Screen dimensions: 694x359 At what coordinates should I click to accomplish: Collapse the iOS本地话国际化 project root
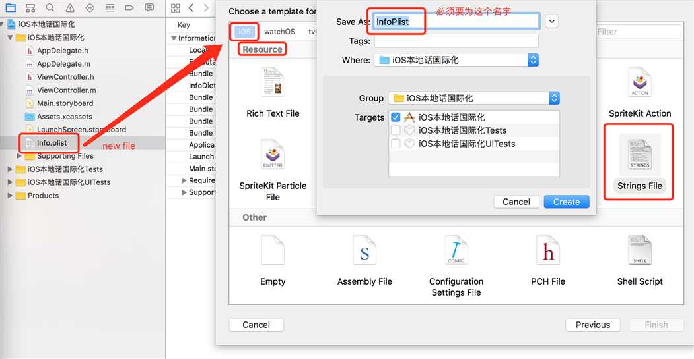click(3, 24)
